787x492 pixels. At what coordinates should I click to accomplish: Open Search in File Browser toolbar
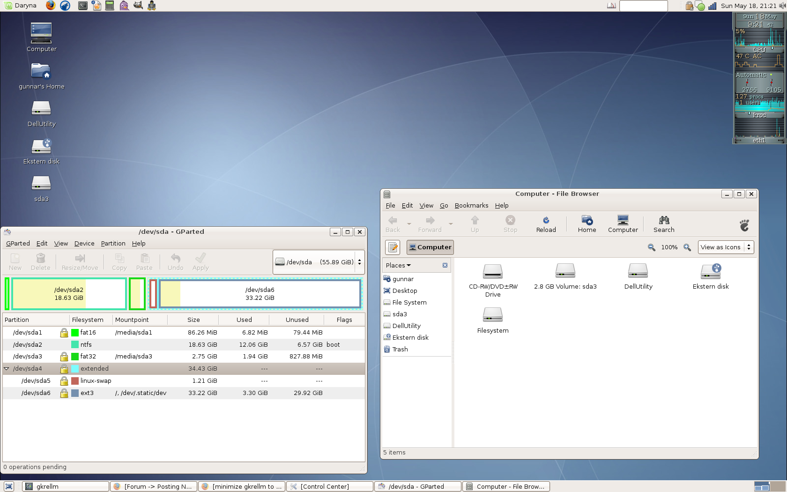pyautogui.click(x=664, y=224)
